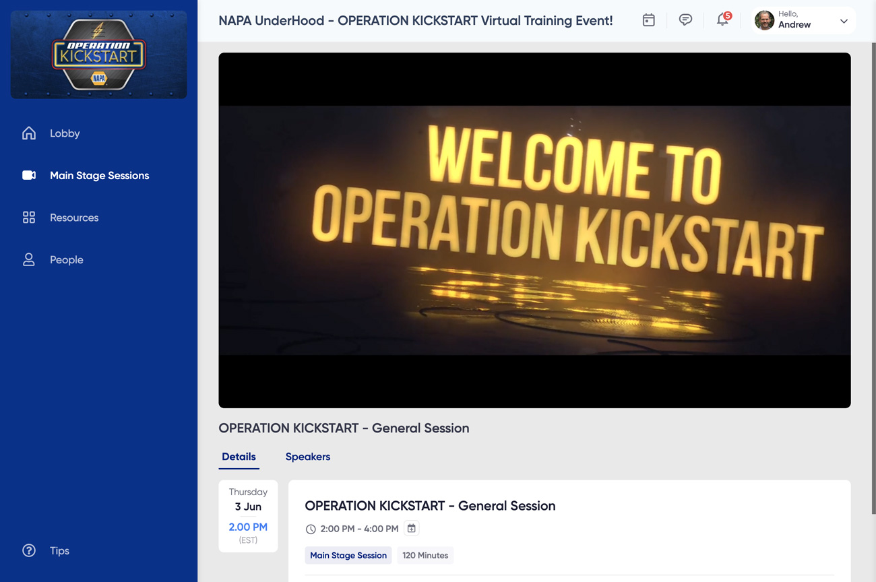Open the calendar icon in header
This screenshot has height=582, width=876.
[648, 20]
